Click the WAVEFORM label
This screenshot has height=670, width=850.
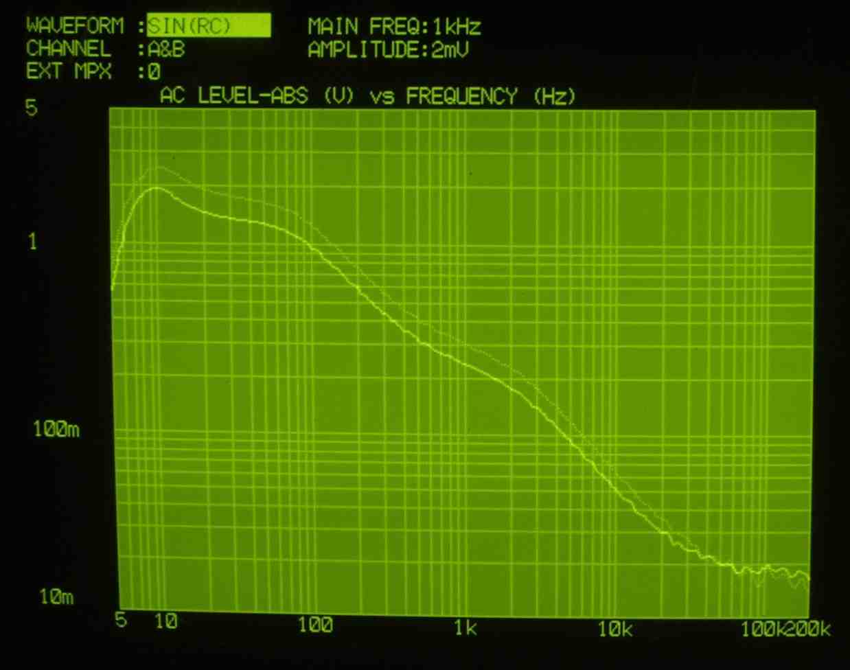75,26
